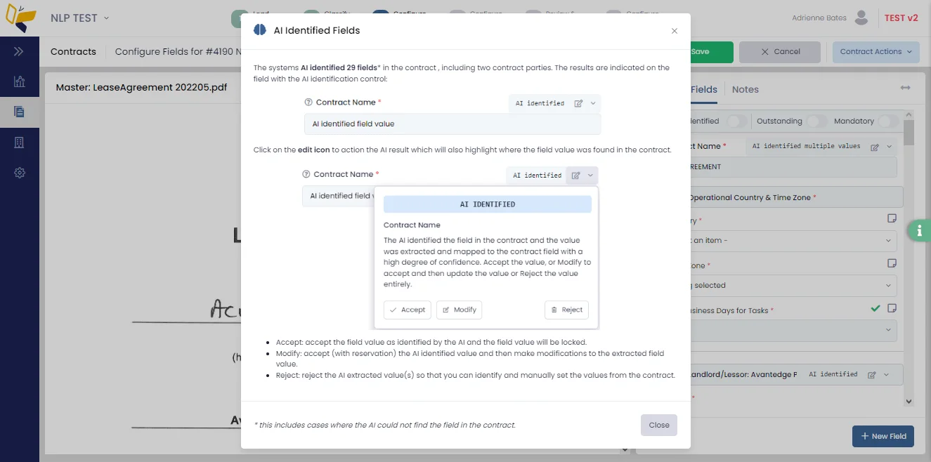This screenshot has width=931, height=462.
Task: Open the building organisation icon in the sidebar
Action: [x=19, y=143]
